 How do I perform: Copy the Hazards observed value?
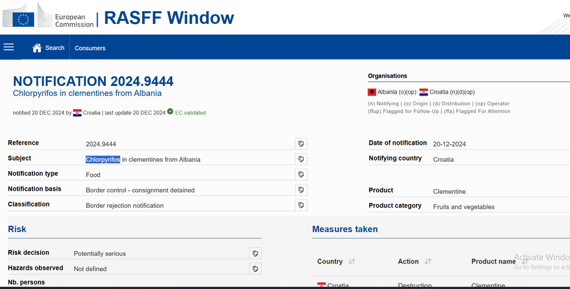click(255, 268)
